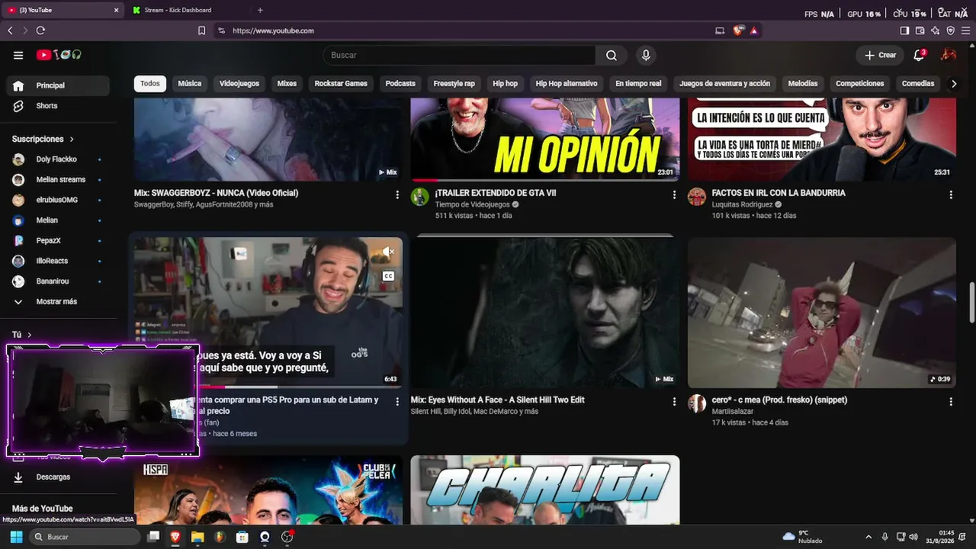Open the Brave Wallet icon
This screenshot has width=976, height=549.
pyautogui.click(x=920, y=30)
